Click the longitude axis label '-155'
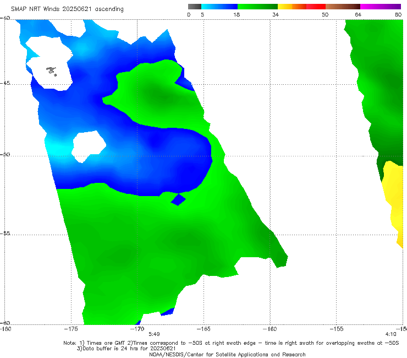Image resolution: width=407 pixels, height=358 pixels. [x=337, y=329]
